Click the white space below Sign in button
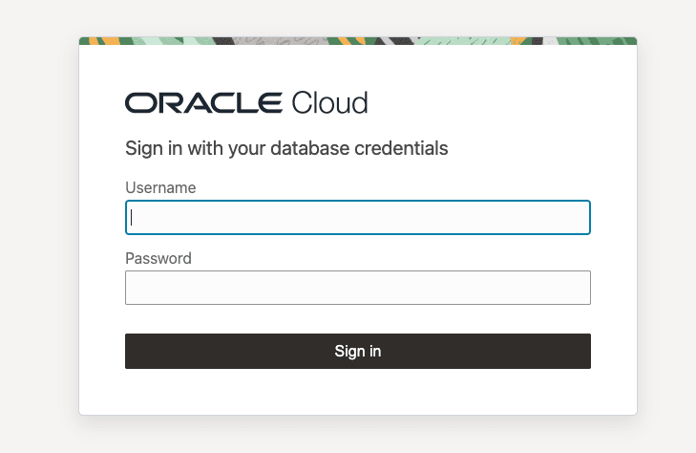This screenshot has width=696, height=453. click(x=357, y=392)
